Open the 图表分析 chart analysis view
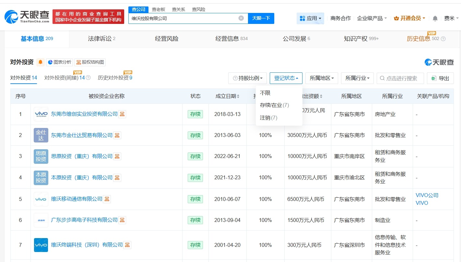The height and width of the screenshot is (262, 461). click(59, 62)
